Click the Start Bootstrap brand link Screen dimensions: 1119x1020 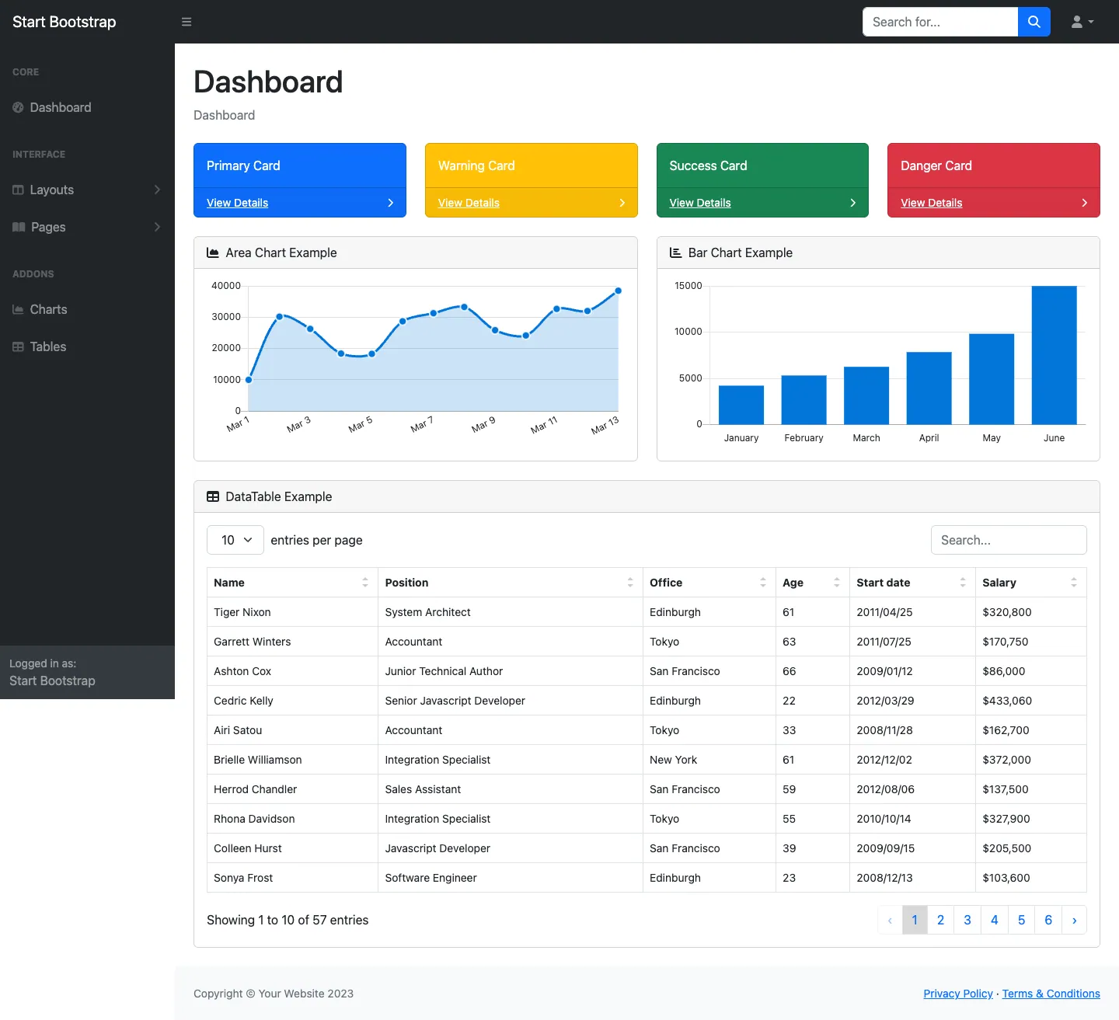64,22
